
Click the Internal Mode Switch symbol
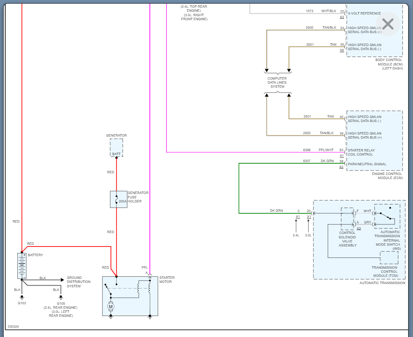coord(387,216)
